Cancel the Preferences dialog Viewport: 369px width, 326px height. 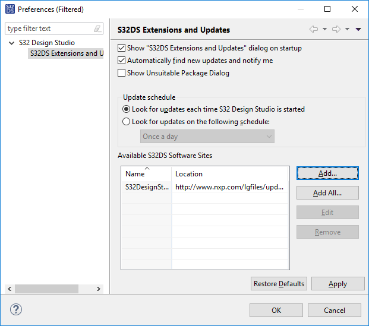[x=335, y=310]
